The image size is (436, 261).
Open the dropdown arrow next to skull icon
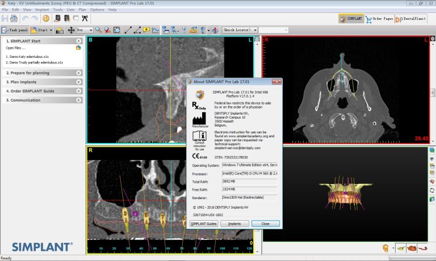pos(393,248)
